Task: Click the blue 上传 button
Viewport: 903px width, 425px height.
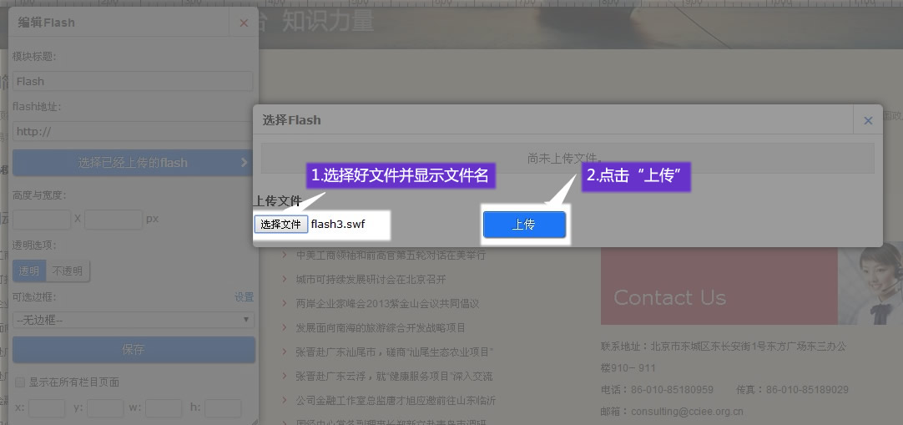Action: [524, 225]
